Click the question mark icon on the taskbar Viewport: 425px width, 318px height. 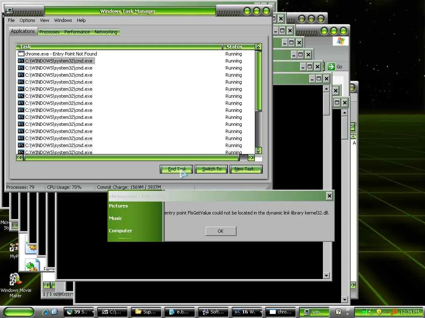(338, 312)
